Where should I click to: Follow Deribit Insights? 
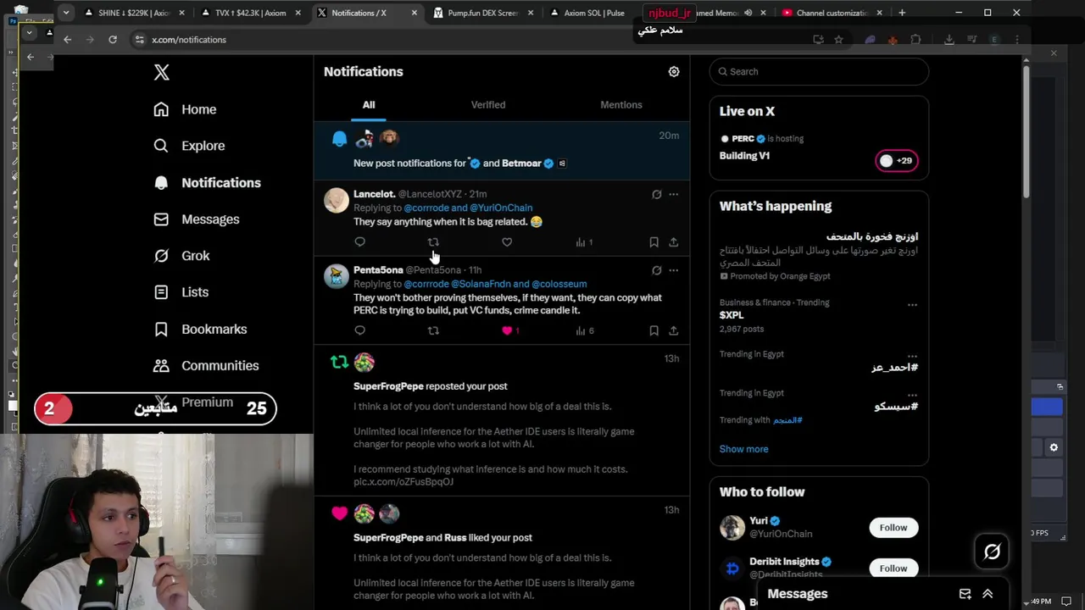point(893,568)
